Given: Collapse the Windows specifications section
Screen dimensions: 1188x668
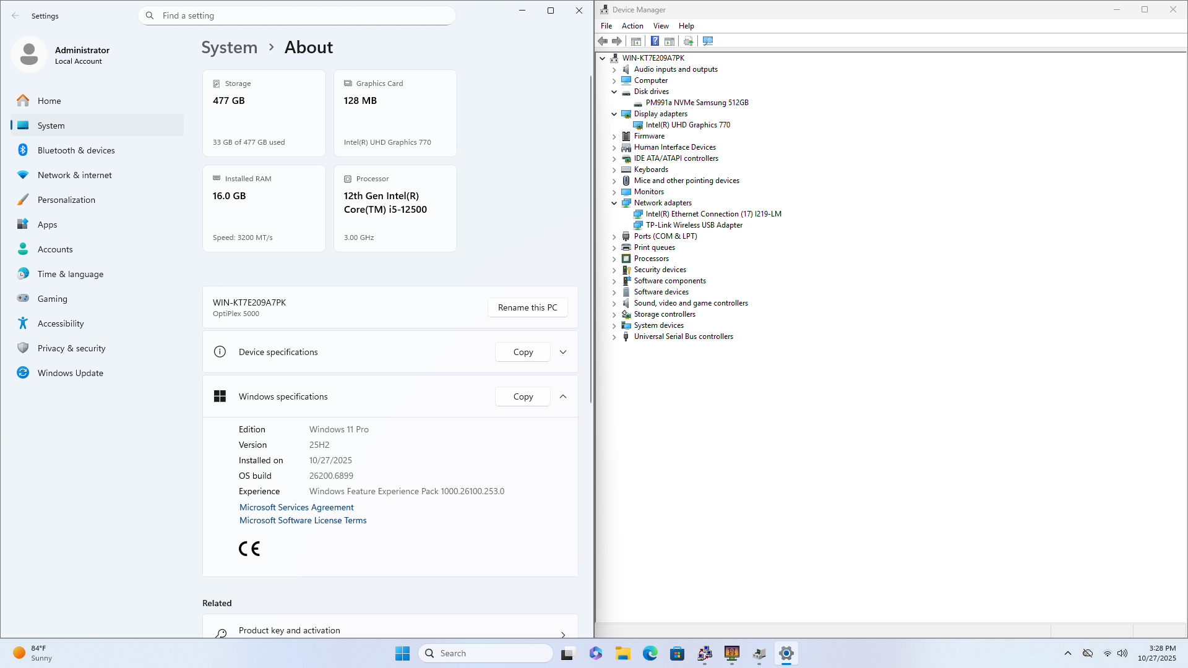Looking at the screenshot, I should click(x=562, y=396).
